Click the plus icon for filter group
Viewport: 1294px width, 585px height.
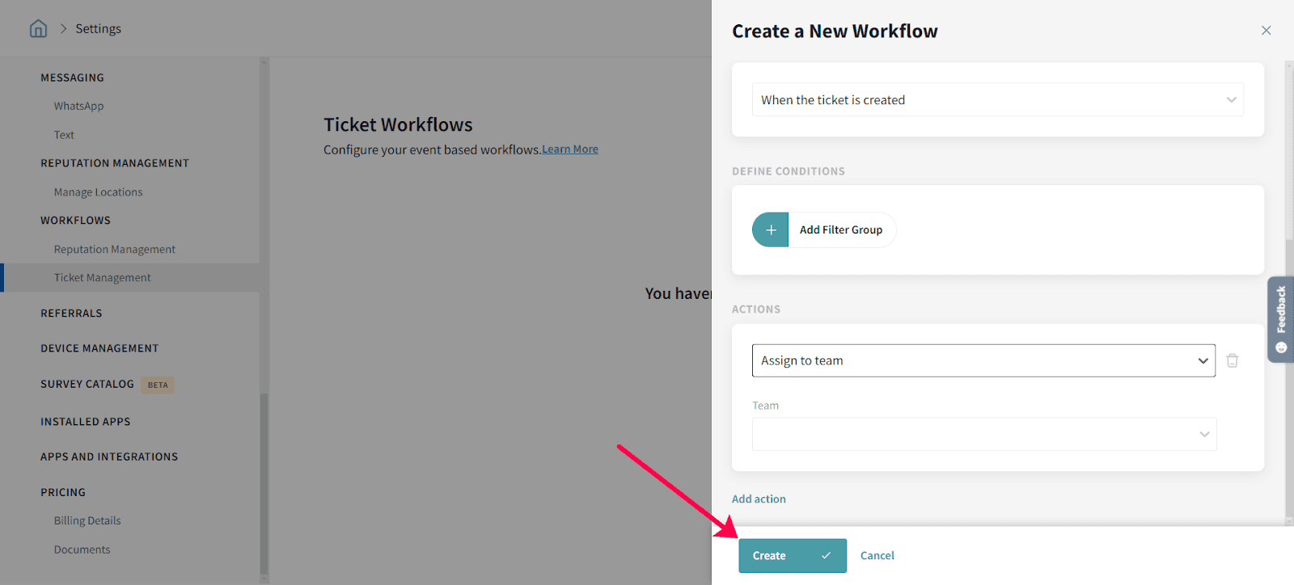(x=771, y=230)
